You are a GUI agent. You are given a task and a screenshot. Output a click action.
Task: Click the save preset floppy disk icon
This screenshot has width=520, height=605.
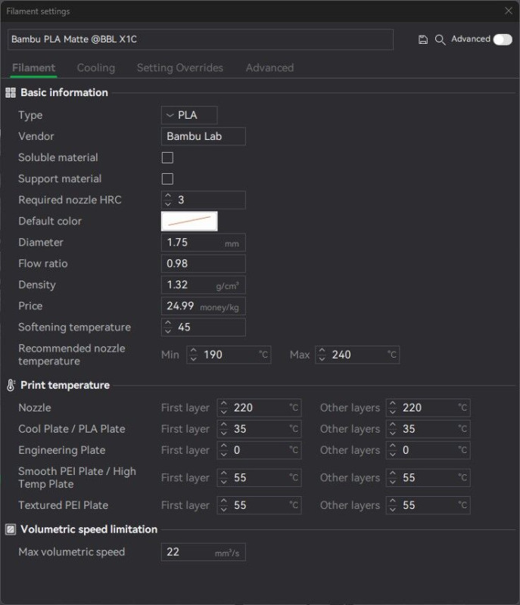coord(423,39)
